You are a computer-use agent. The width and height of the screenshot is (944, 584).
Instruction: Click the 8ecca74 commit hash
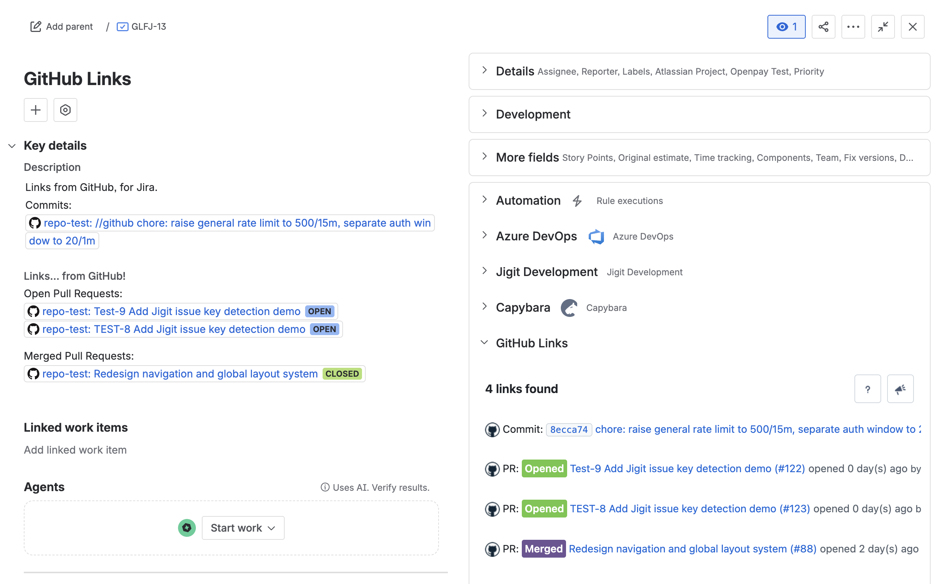pyautogui.click(x=568, y=429)
